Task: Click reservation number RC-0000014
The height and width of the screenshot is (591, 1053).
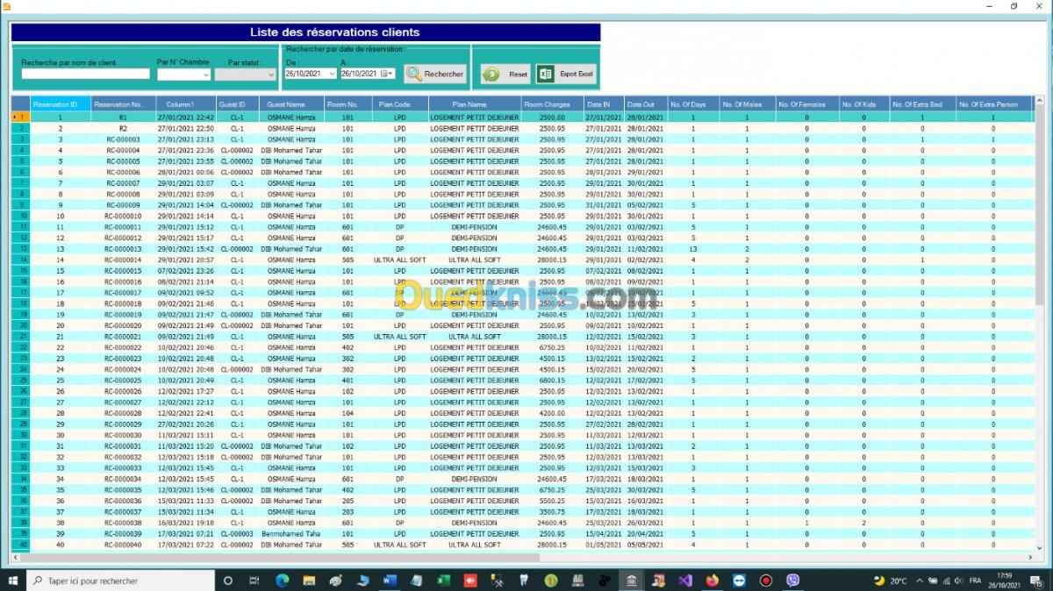Action: tap(123, 260)
